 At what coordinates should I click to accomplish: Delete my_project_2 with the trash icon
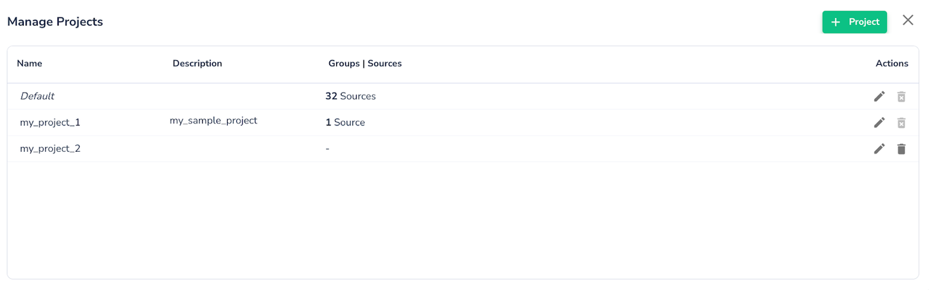point(901,149)
